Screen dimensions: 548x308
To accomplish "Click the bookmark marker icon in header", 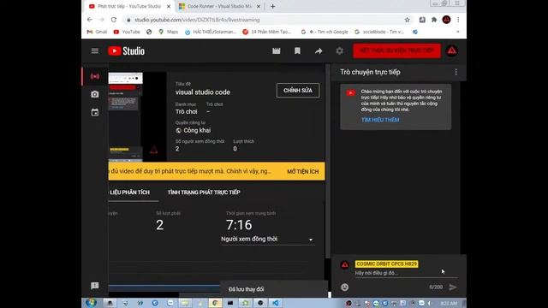I will tap(297, 51).
